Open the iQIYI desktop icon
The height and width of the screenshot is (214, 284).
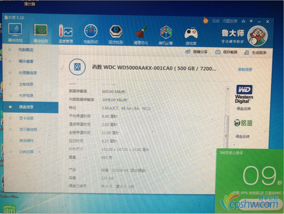(9, 209)
